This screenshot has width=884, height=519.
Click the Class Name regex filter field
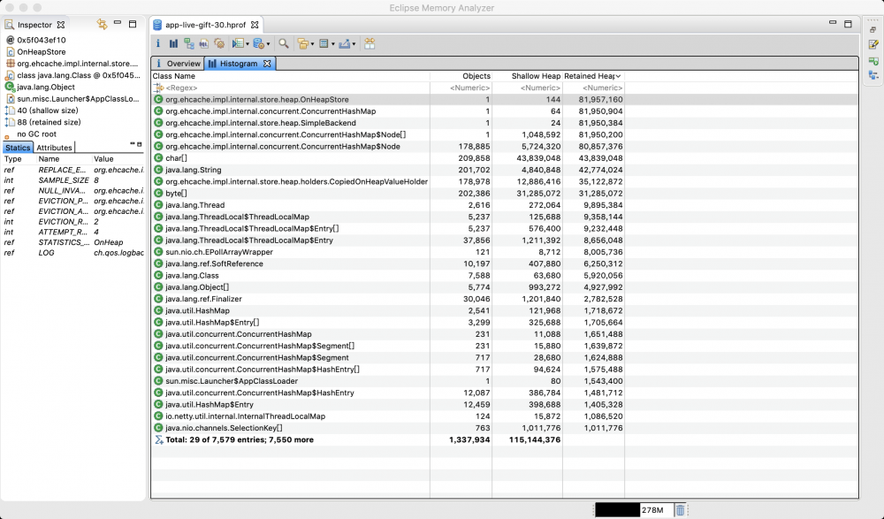coord(292,88)
